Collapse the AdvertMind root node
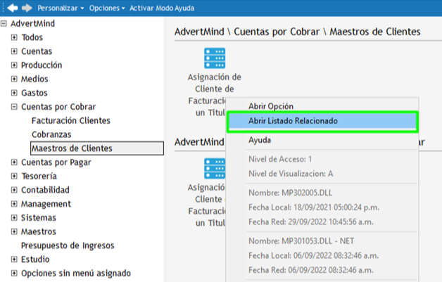Image resolution: width=442 pixels, height=282 pixels. coord(4,23)
